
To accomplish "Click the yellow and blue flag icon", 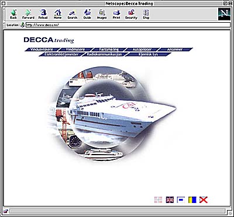I will point(192,200).
